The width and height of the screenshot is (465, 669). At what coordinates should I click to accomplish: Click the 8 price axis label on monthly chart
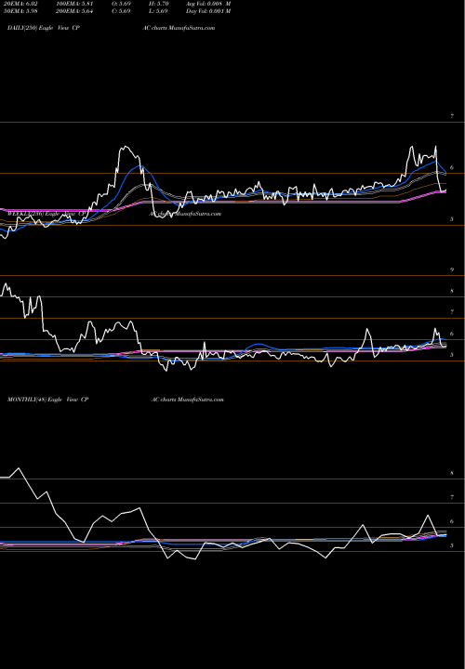pos(452,473)
